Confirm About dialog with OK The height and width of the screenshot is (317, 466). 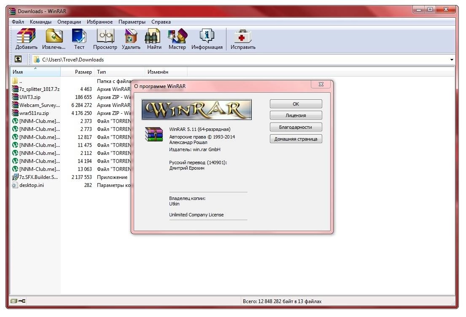click(x=296, y=104)
